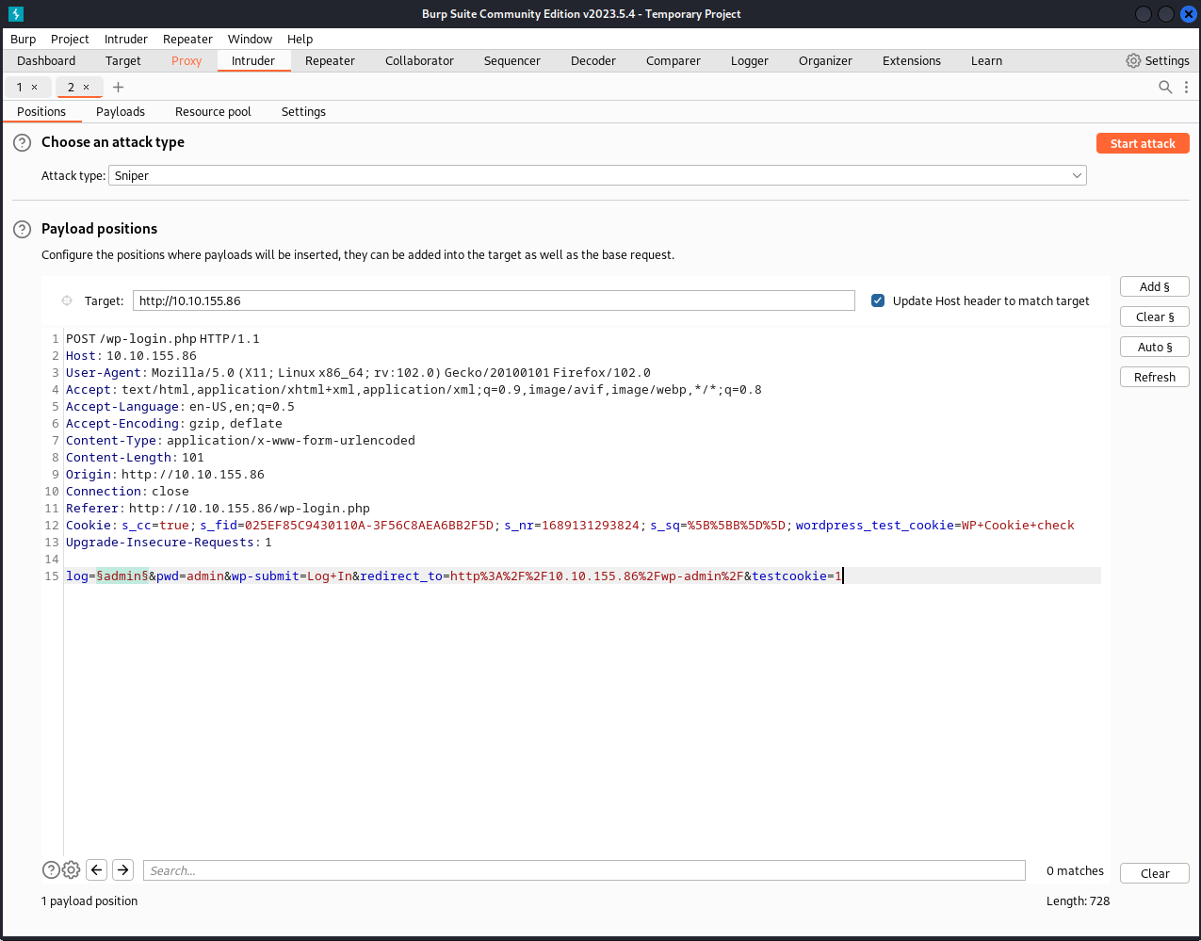
Task: Click the target crosshair icon beside Target
Action: click(67, 300)
